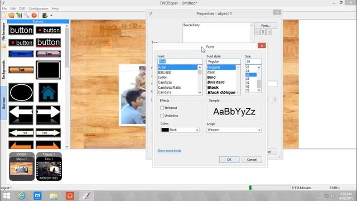Choose the blue glossy button template
The width and height of the screenshot is (357, 201).
21,54
